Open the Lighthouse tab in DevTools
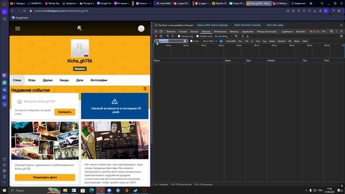Image resolution: width=345 pixels, height=194 pixels. [287, 32]
